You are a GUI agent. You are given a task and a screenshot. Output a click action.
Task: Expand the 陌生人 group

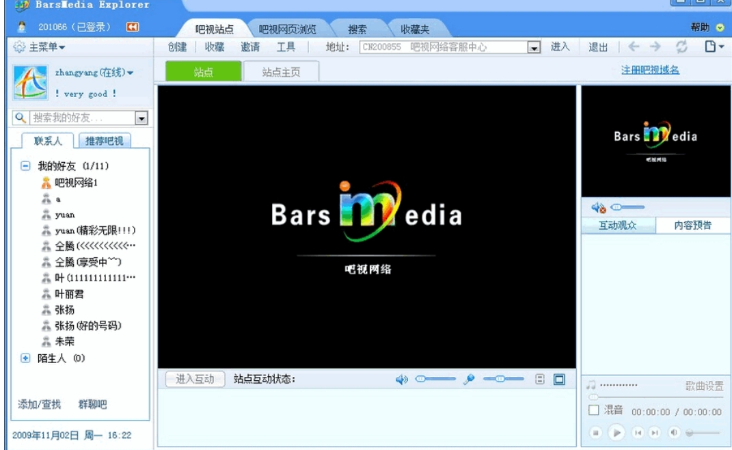coord(25,358)
